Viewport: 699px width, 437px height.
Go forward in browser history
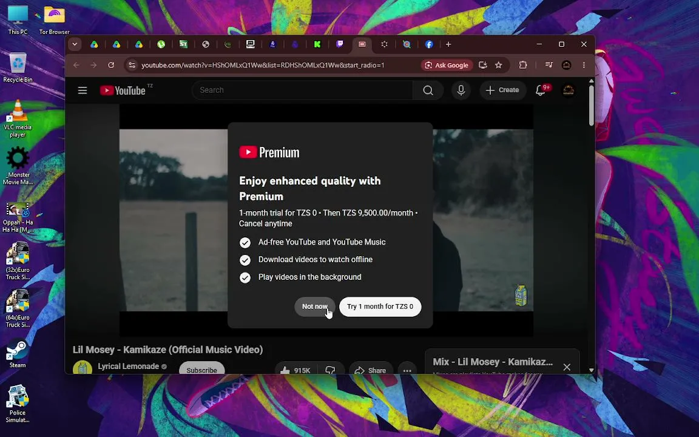(93, 65)
